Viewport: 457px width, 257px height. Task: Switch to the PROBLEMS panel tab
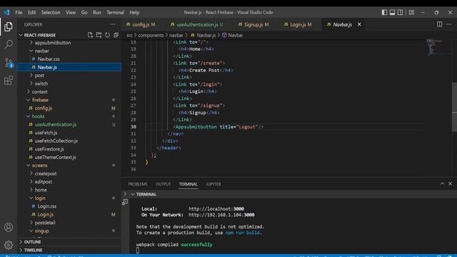(138, 184)
